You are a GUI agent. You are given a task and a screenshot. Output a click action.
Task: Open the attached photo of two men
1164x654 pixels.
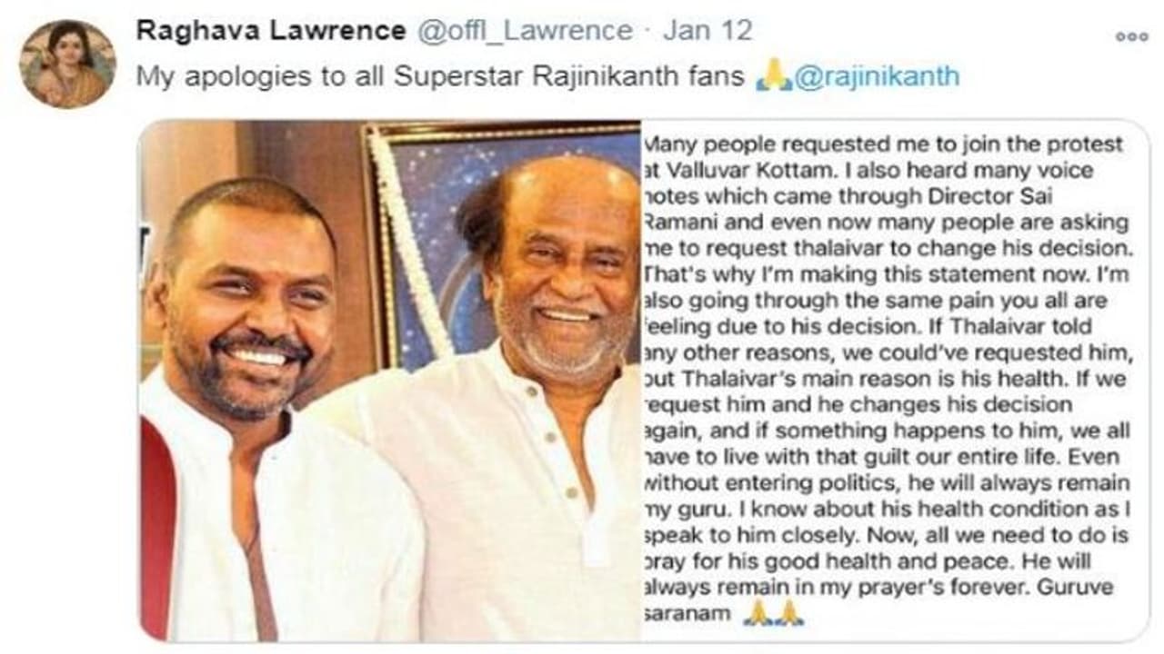[390, 380]
